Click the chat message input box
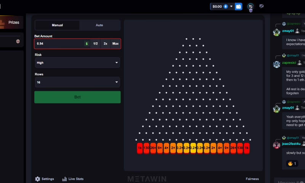This screenshot has height=183, width=305. (x=290, y=181)
